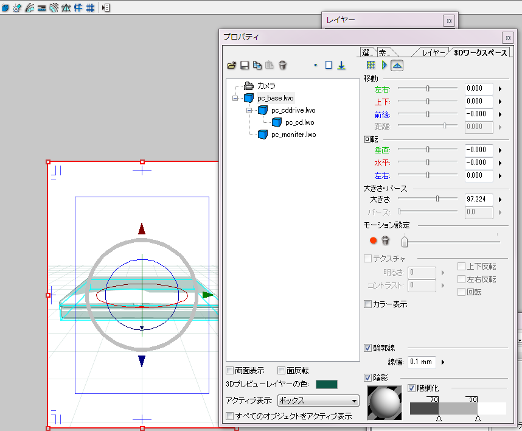
Task: Enable the テクスチャ checkbox
Action: pos(367,259)
